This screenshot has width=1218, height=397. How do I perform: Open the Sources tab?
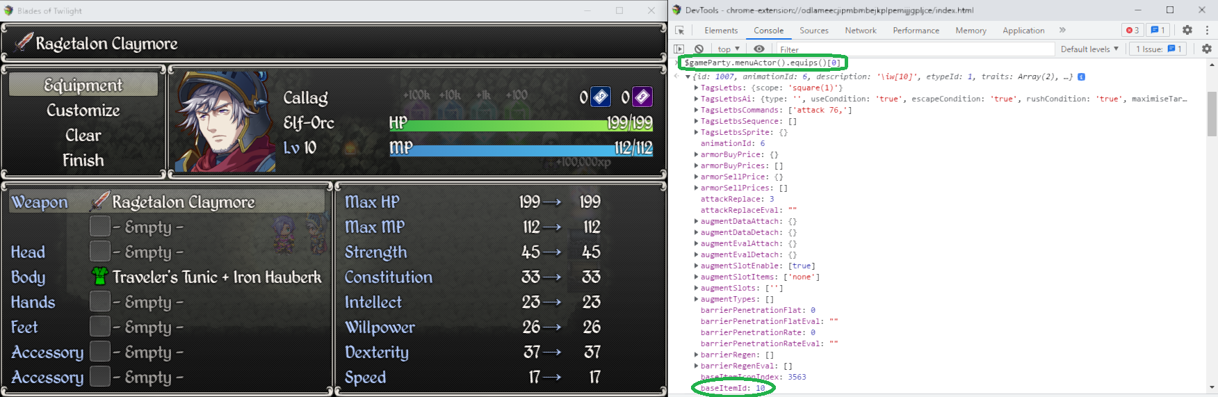click(x=814, y=31)
